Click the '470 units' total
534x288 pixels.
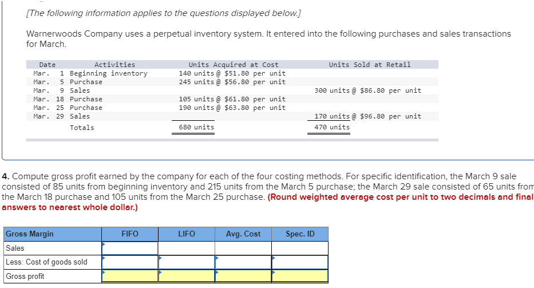point(332,127)
